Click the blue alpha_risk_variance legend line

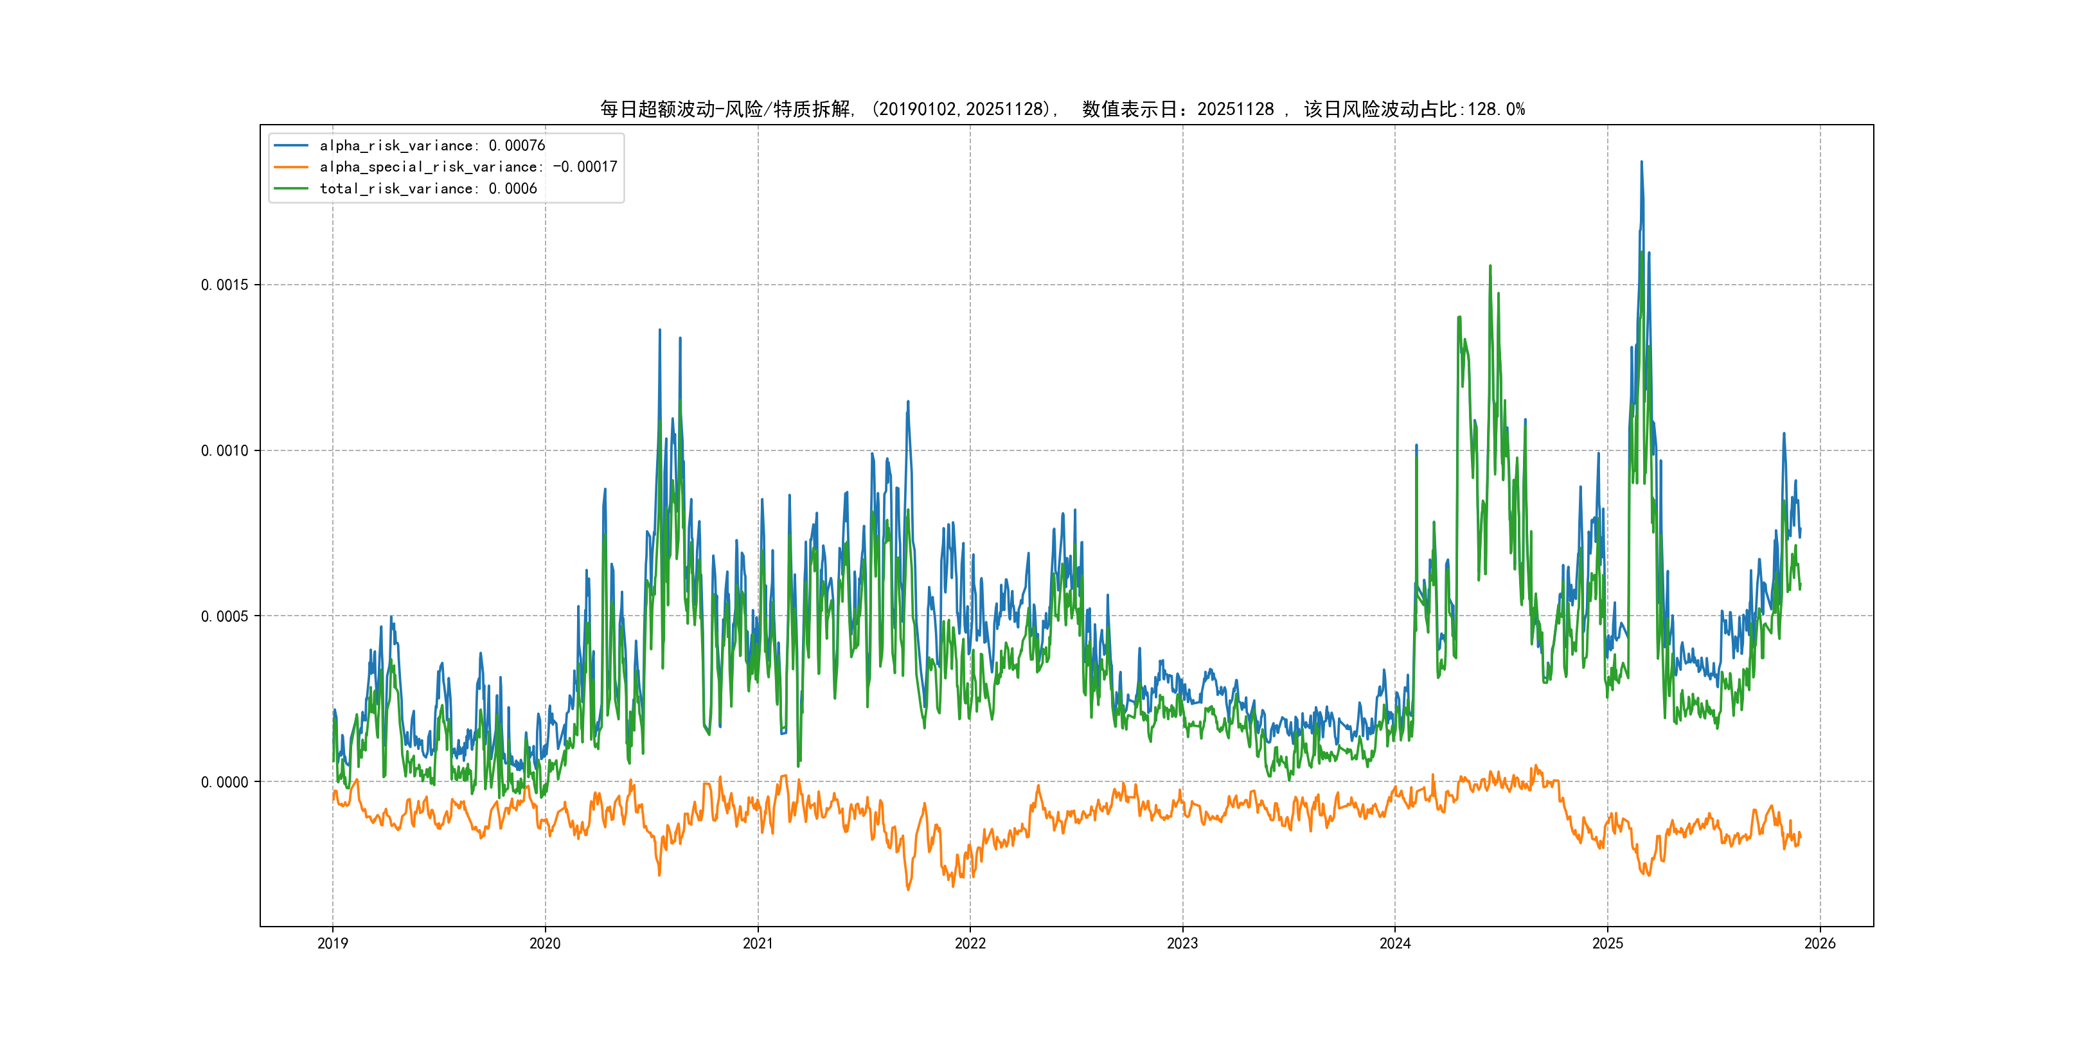click(291, 145)
